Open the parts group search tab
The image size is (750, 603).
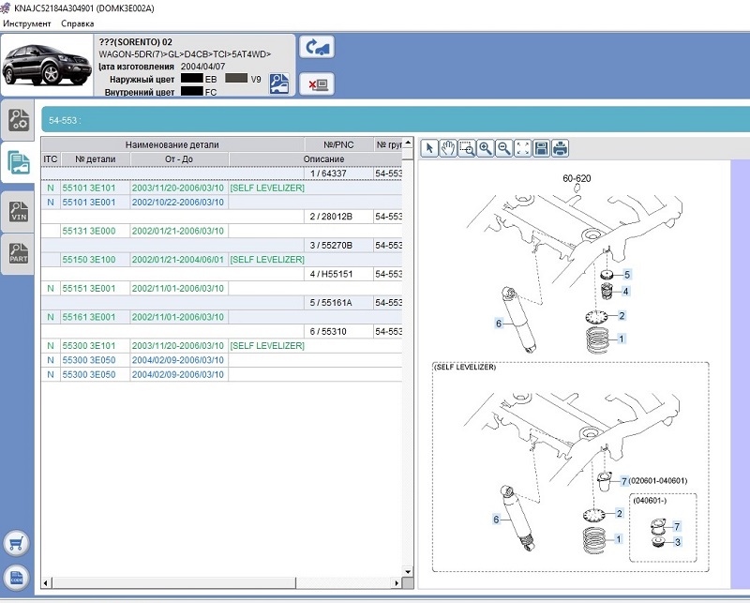tap(19, 120)
